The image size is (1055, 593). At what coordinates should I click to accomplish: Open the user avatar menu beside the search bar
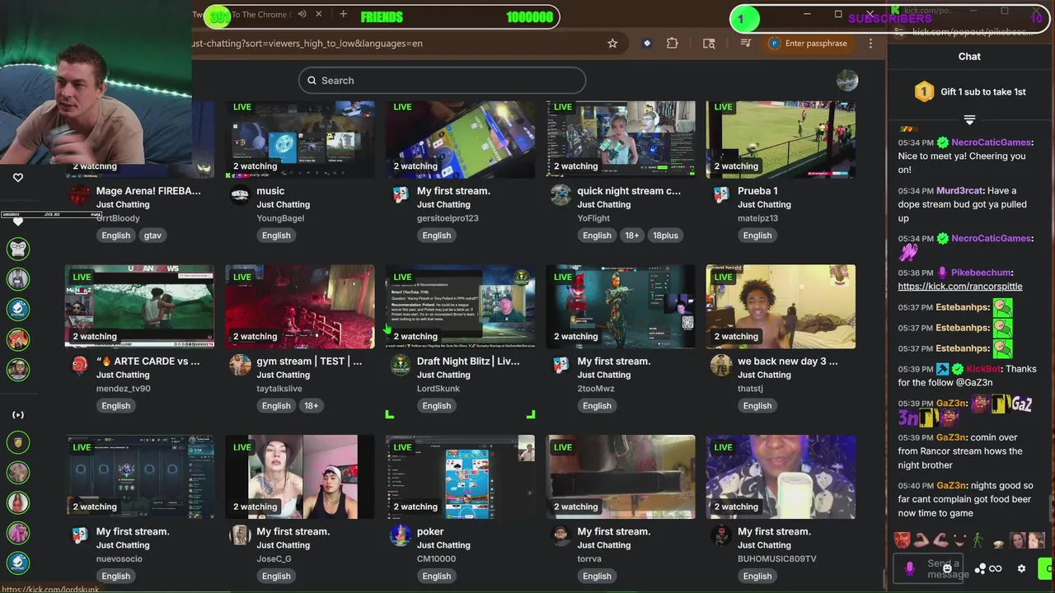point(847,81)
